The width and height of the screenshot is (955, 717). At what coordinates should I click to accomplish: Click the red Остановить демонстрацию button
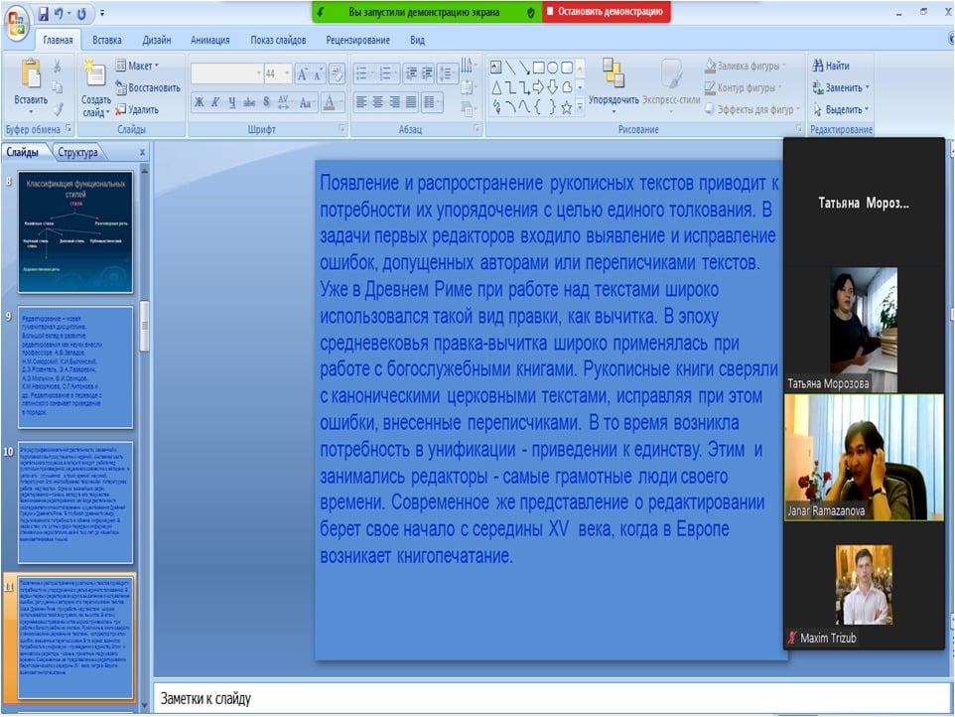(606, 12)
